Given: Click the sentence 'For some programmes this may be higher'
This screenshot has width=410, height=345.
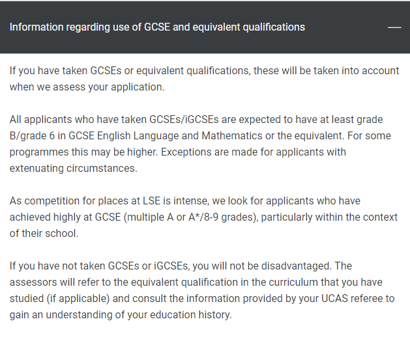Looking at the screenshot, I should (200, 144).
